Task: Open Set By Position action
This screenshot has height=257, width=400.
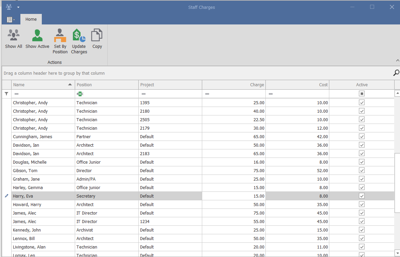Action: (x=60, y=41)
